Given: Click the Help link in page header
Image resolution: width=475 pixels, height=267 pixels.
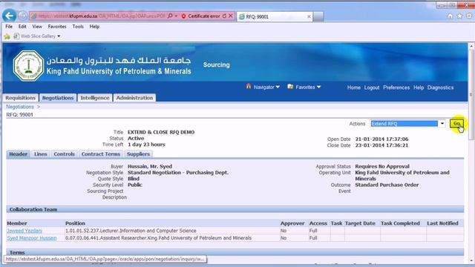Looking at the screenshot, I should [419, 88].
